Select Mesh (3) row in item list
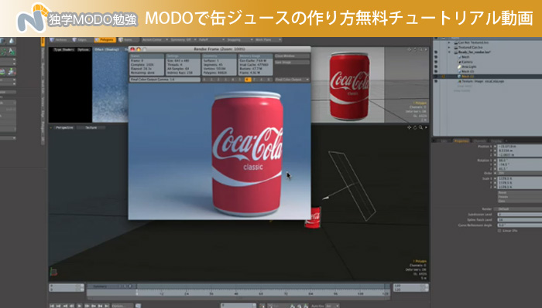Viewport: 542px width, 308px height. (x=487, y=76)
